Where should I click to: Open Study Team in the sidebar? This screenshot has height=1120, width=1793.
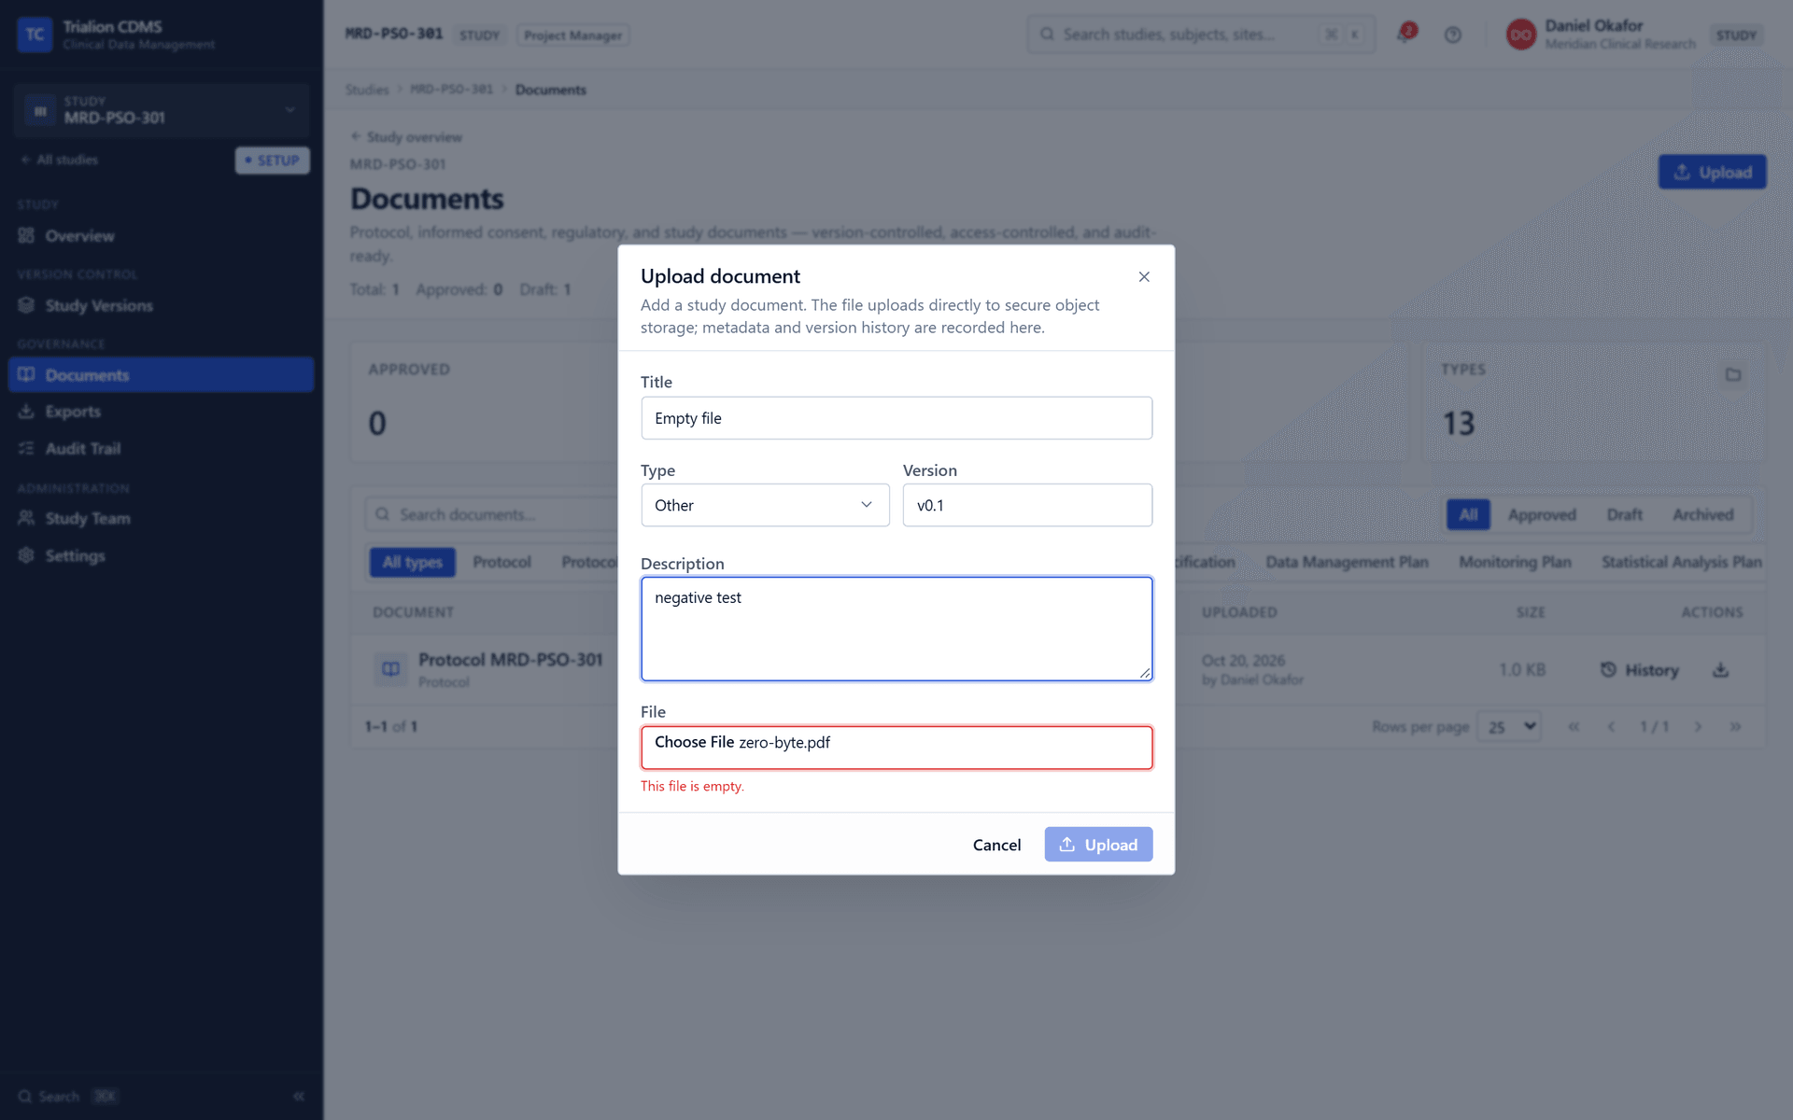(x=161, y=518)
